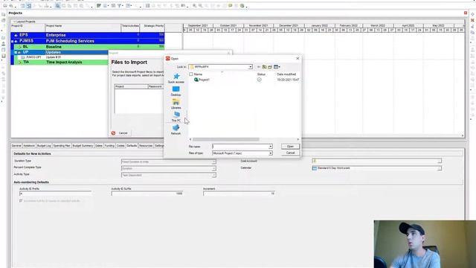Open the Calendar selection field
The height and width of the screenshot is (268, 476).
pyautogui.click(x=376, y=168)
